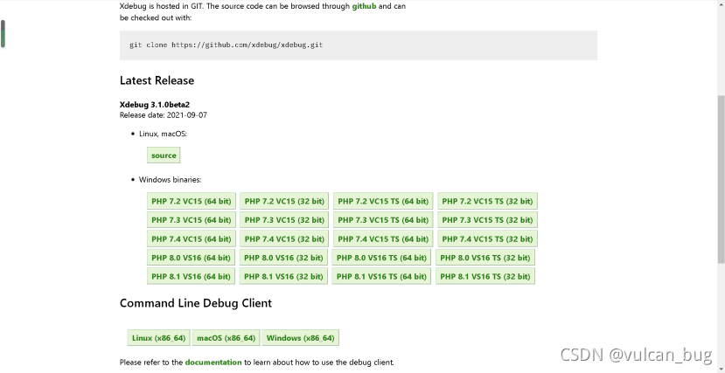Viewport: 725px width, 373px height.
Task: Download PHP 7.3 VC15 TS (64 bit)
Action: pyautogui.click(x=383, y=220)
